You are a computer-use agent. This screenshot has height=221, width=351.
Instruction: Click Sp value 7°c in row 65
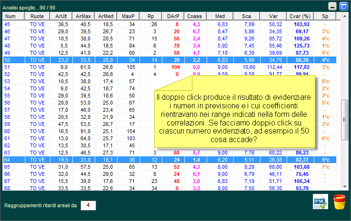325,167
